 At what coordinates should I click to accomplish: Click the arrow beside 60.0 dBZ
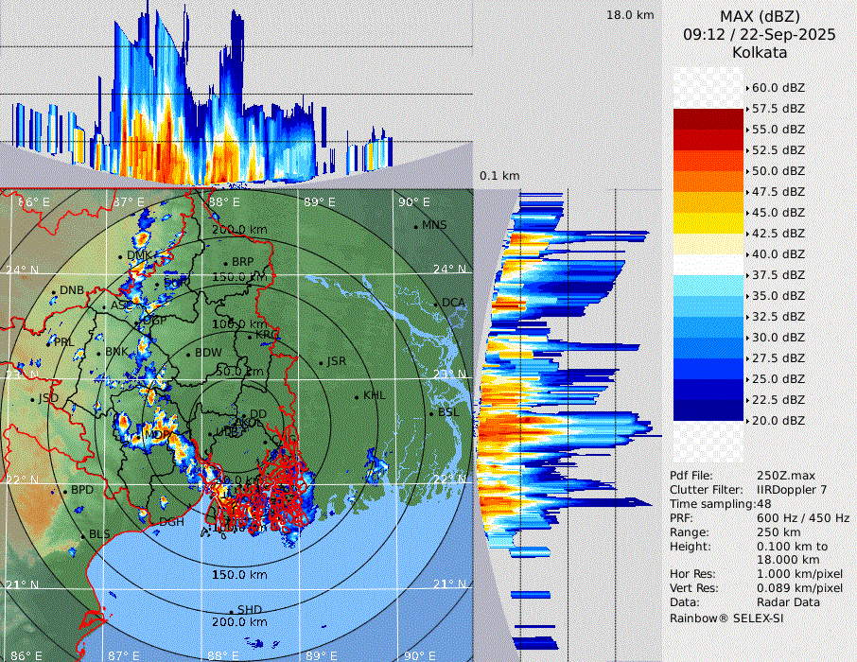748,87
